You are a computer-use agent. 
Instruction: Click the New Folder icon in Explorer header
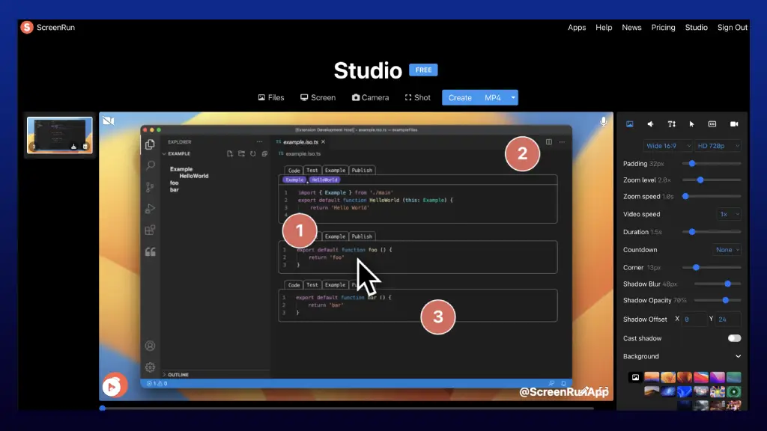[x=242, y=153]
